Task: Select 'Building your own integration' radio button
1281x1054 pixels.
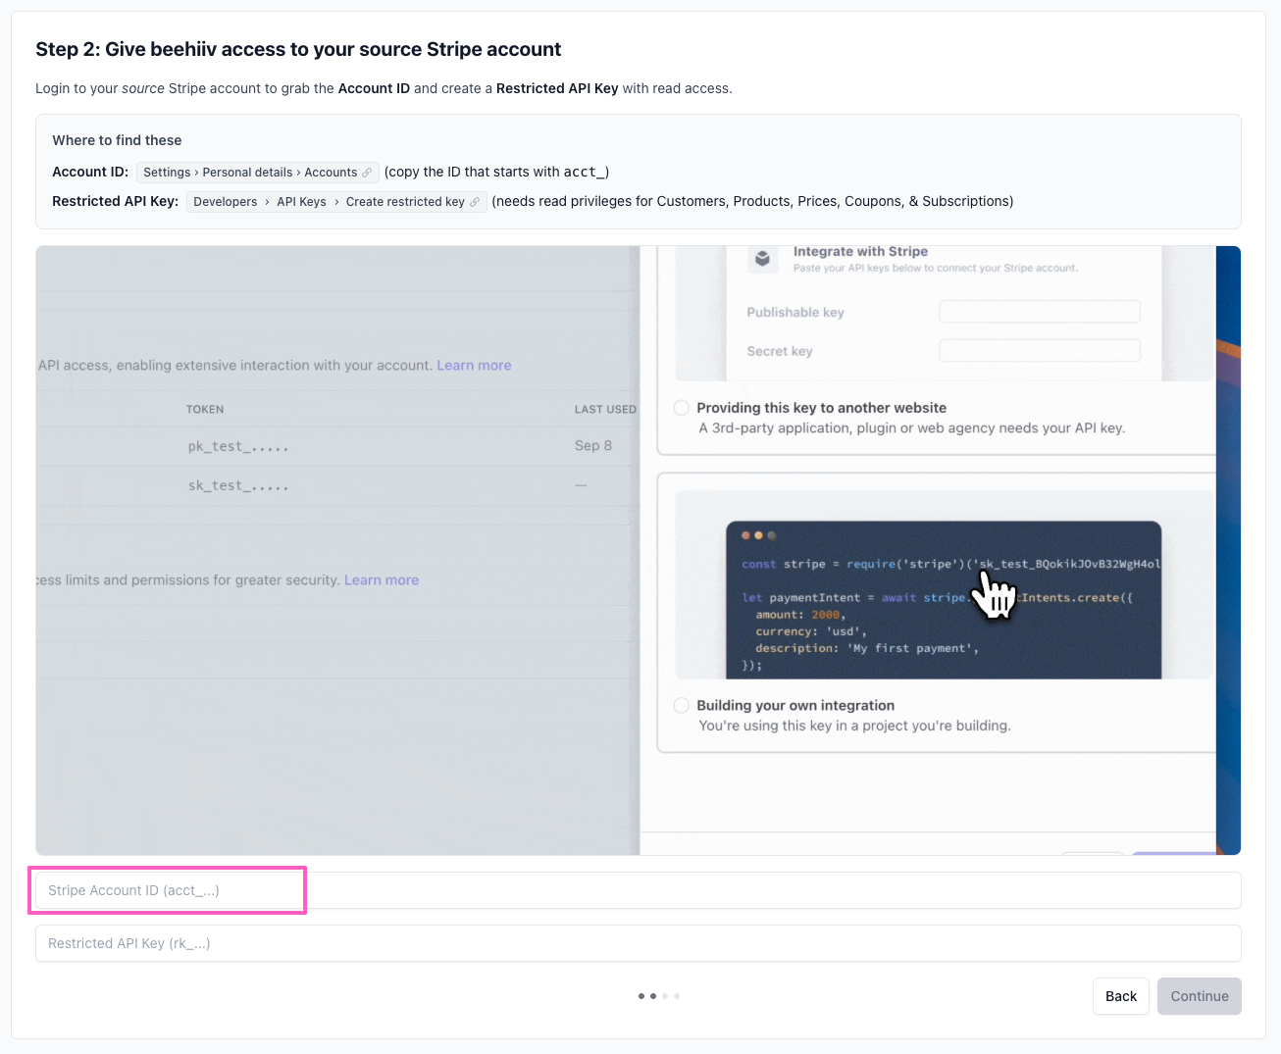Action: [682, 705]
